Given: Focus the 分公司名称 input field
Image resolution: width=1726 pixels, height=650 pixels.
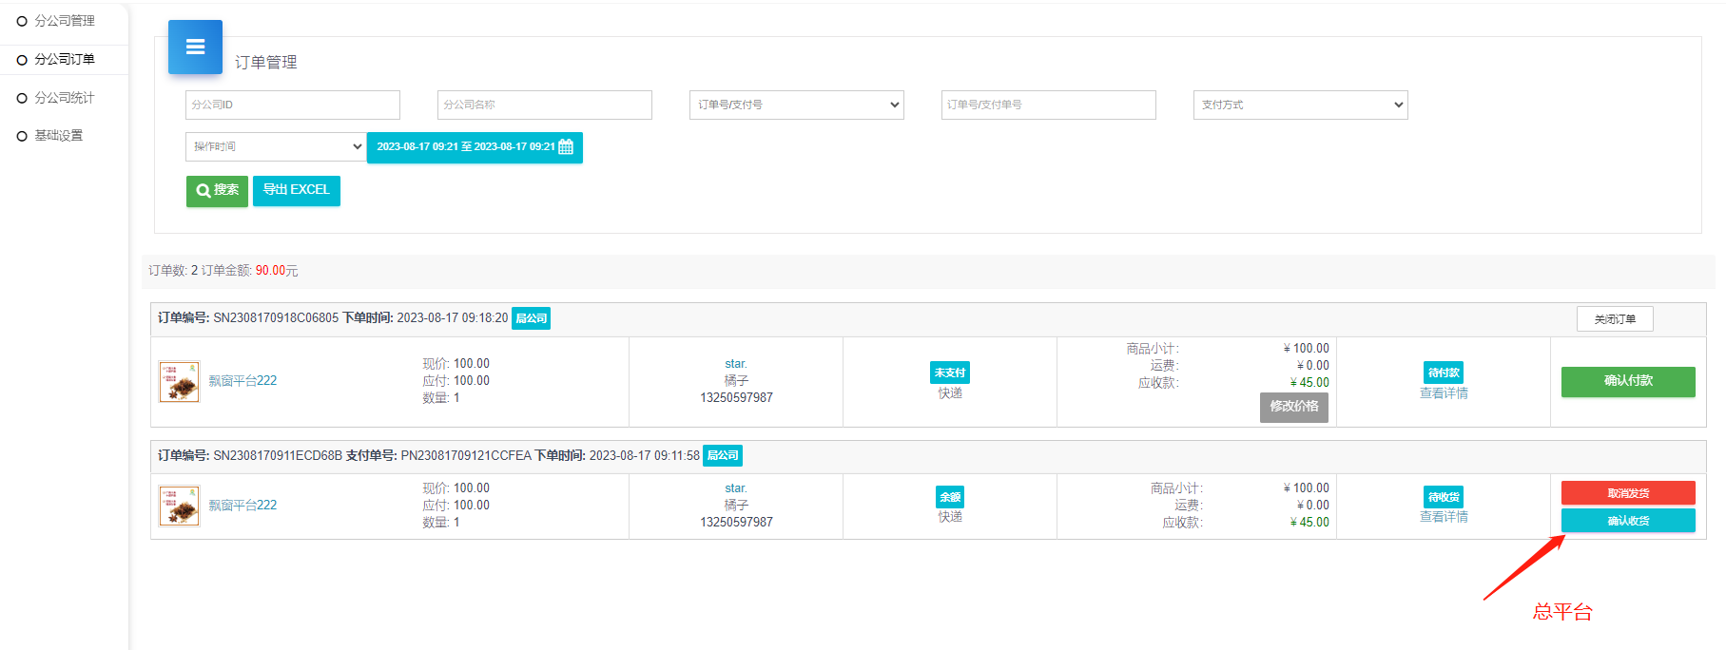Looking at the screenshot, I should click(x=545, y=105).
